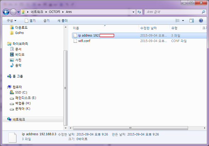The width and height of the screenshot is (209, 146).
Task: Toggle the preview pane icon
Action: (x=192, y=21)
